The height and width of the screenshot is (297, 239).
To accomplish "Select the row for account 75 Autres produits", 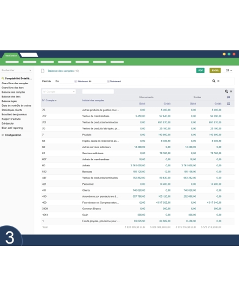I will (138, 110).
